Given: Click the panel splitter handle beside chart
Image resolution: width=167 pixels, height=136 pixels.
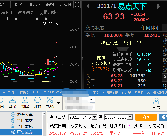Looking at the screenshot, I should click(x=82, y=59).
